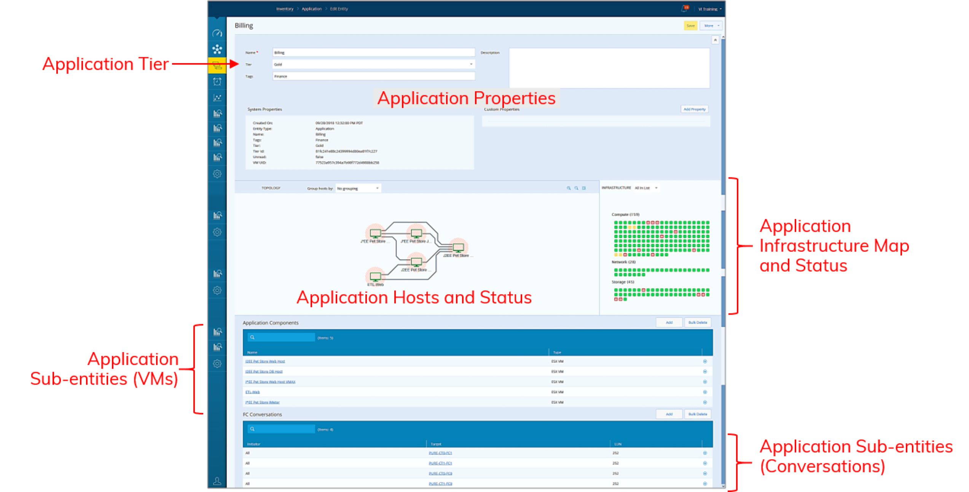Open the Group hosts by dropdown

(358, 188)
